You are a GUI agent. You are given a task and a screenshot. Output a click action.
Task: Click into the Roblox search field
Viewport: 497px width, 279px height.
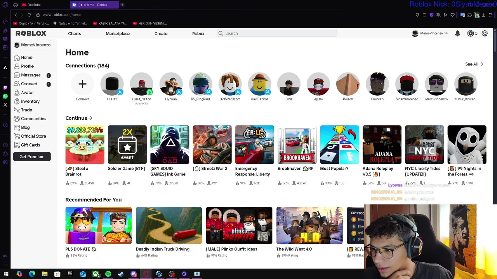tap(277, 33)
